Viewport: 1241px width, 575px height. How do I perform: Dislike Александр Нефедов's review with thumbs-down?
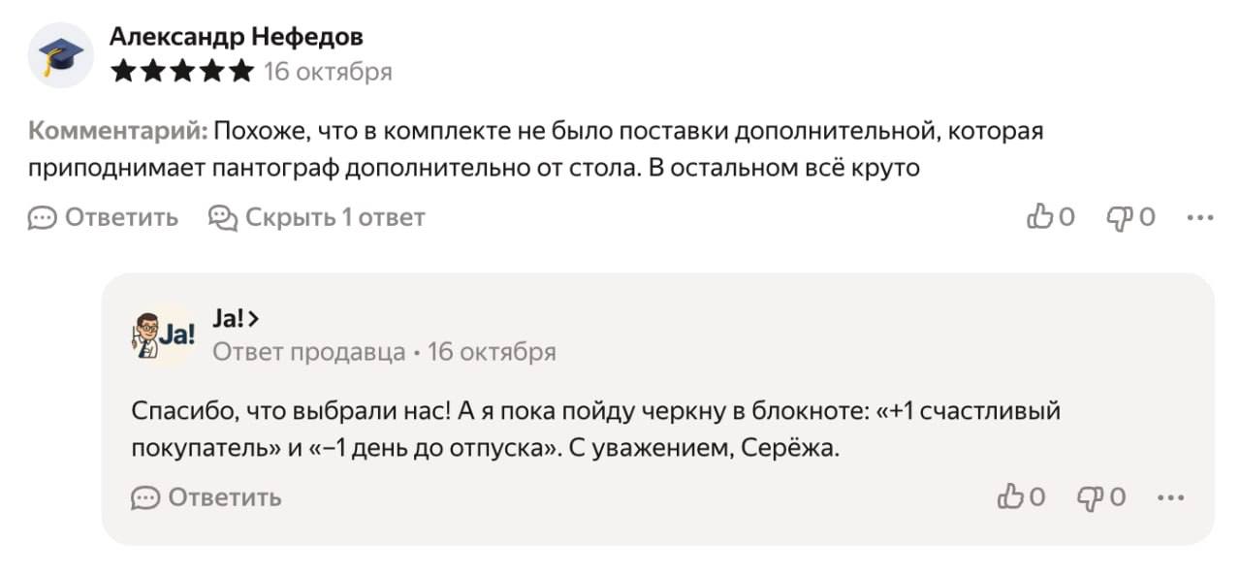click(1121, 217)
